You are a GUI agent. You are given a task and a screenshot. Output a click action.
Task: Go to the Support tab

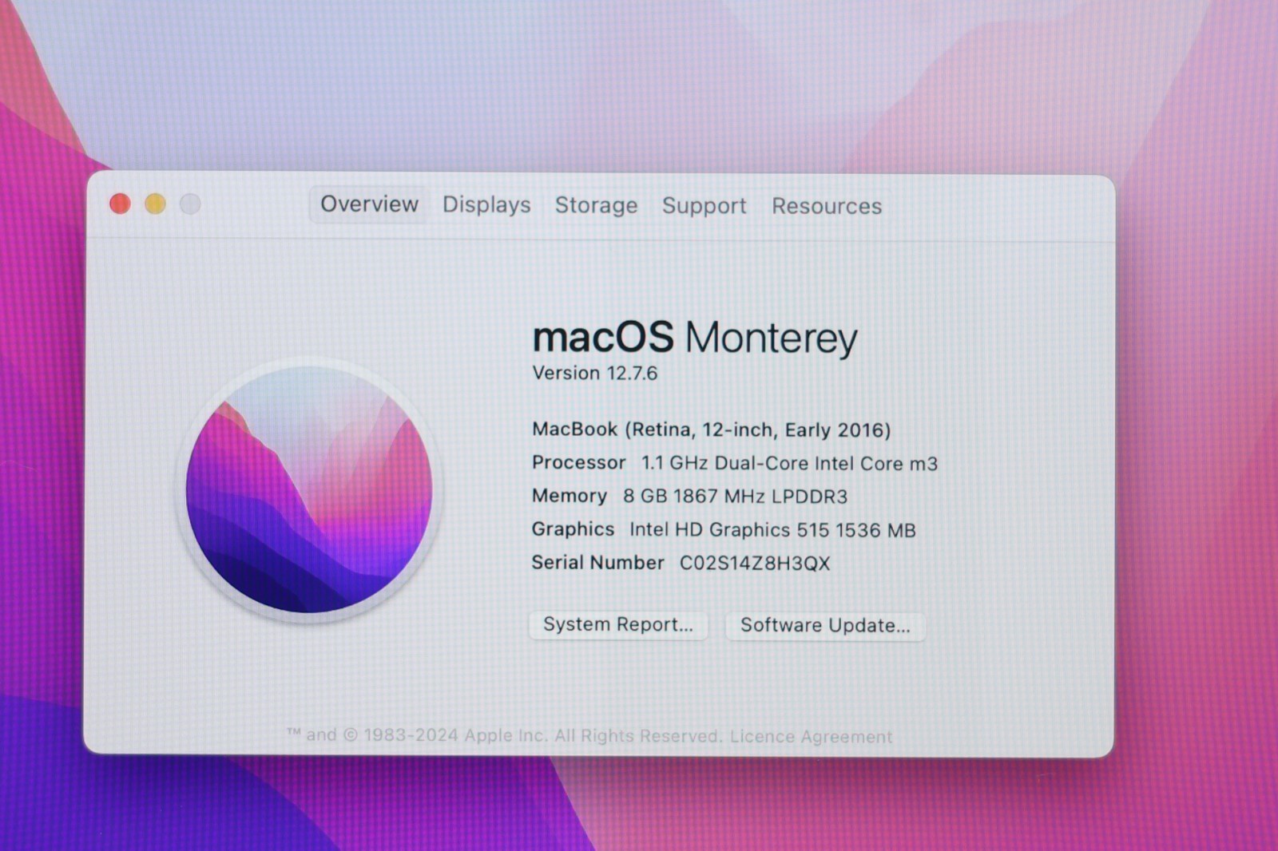point(704,206)
